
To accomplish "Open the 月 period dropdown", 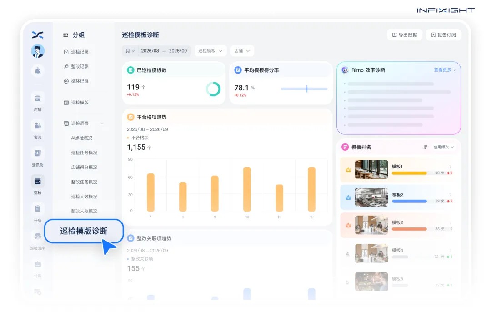I will pyautogui.click(x=130, y=51).
